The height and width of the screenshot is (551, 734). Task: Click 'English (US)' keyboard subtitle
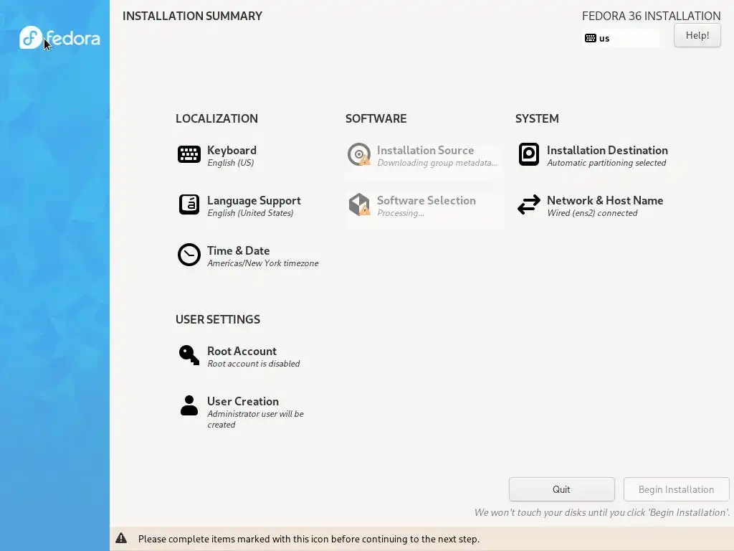[x=231, y=163]
